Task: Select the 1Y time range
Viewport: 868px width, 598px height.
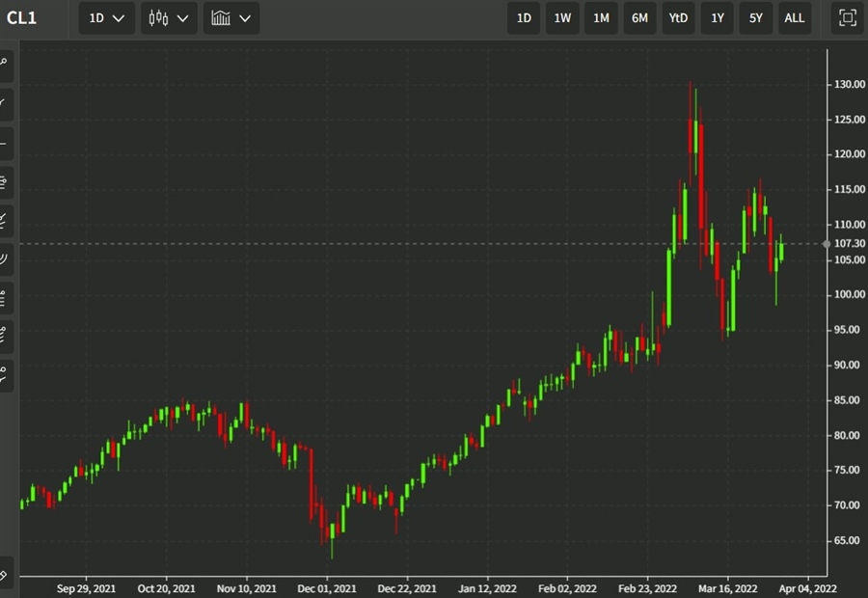Action: coord(718,18)
